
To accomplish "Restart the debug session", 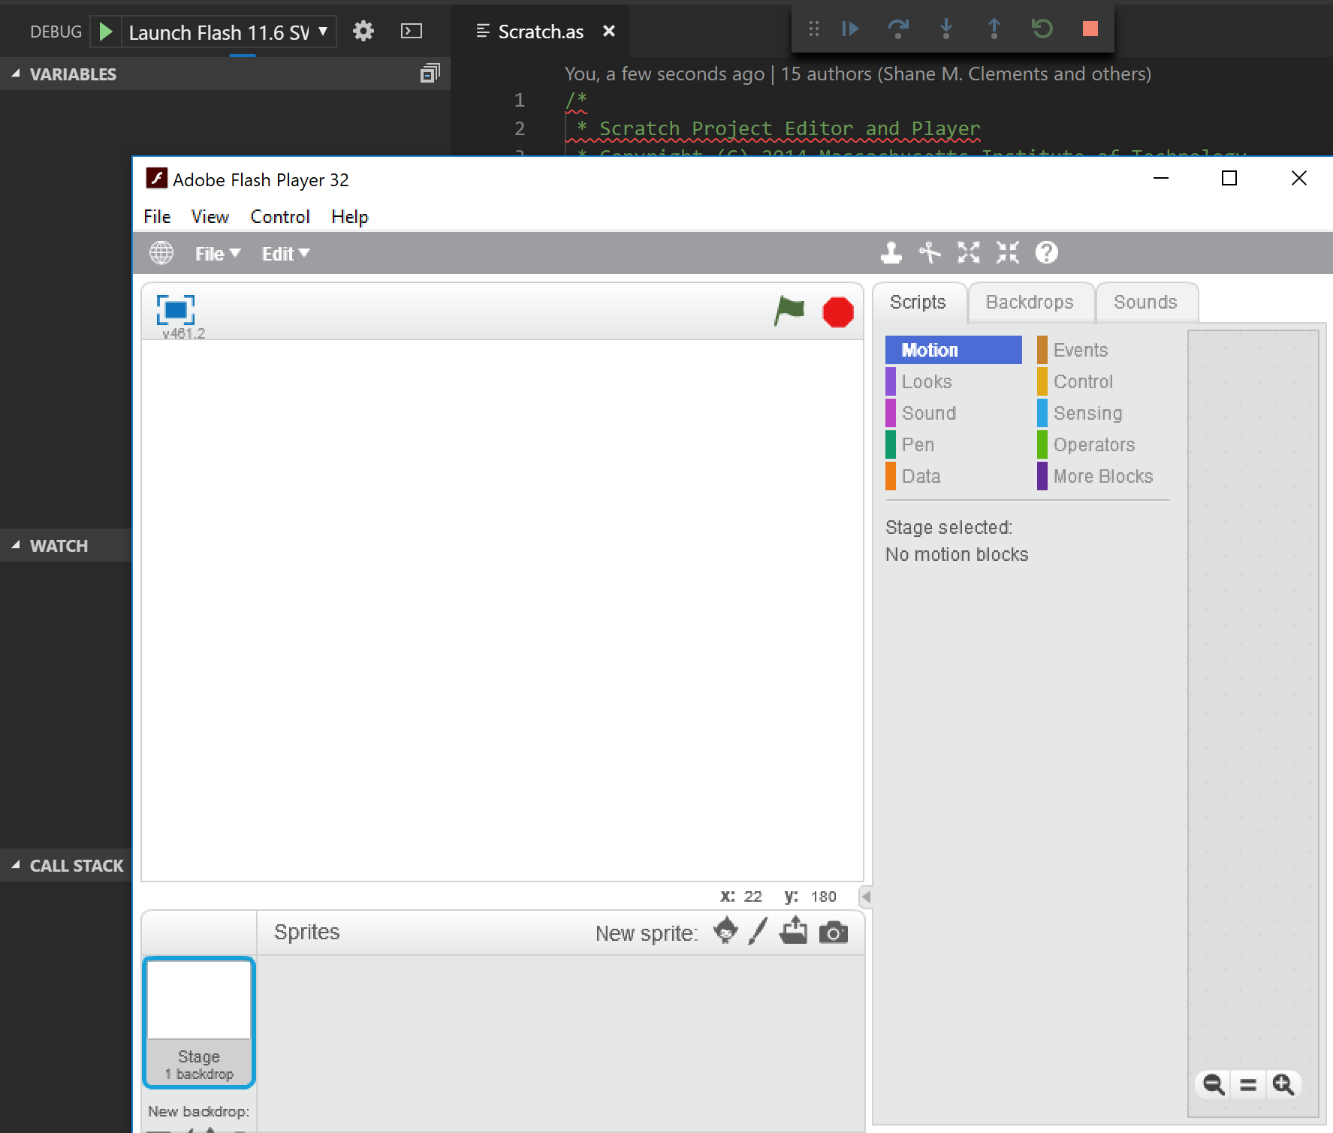I will [x=1042, y=29].
